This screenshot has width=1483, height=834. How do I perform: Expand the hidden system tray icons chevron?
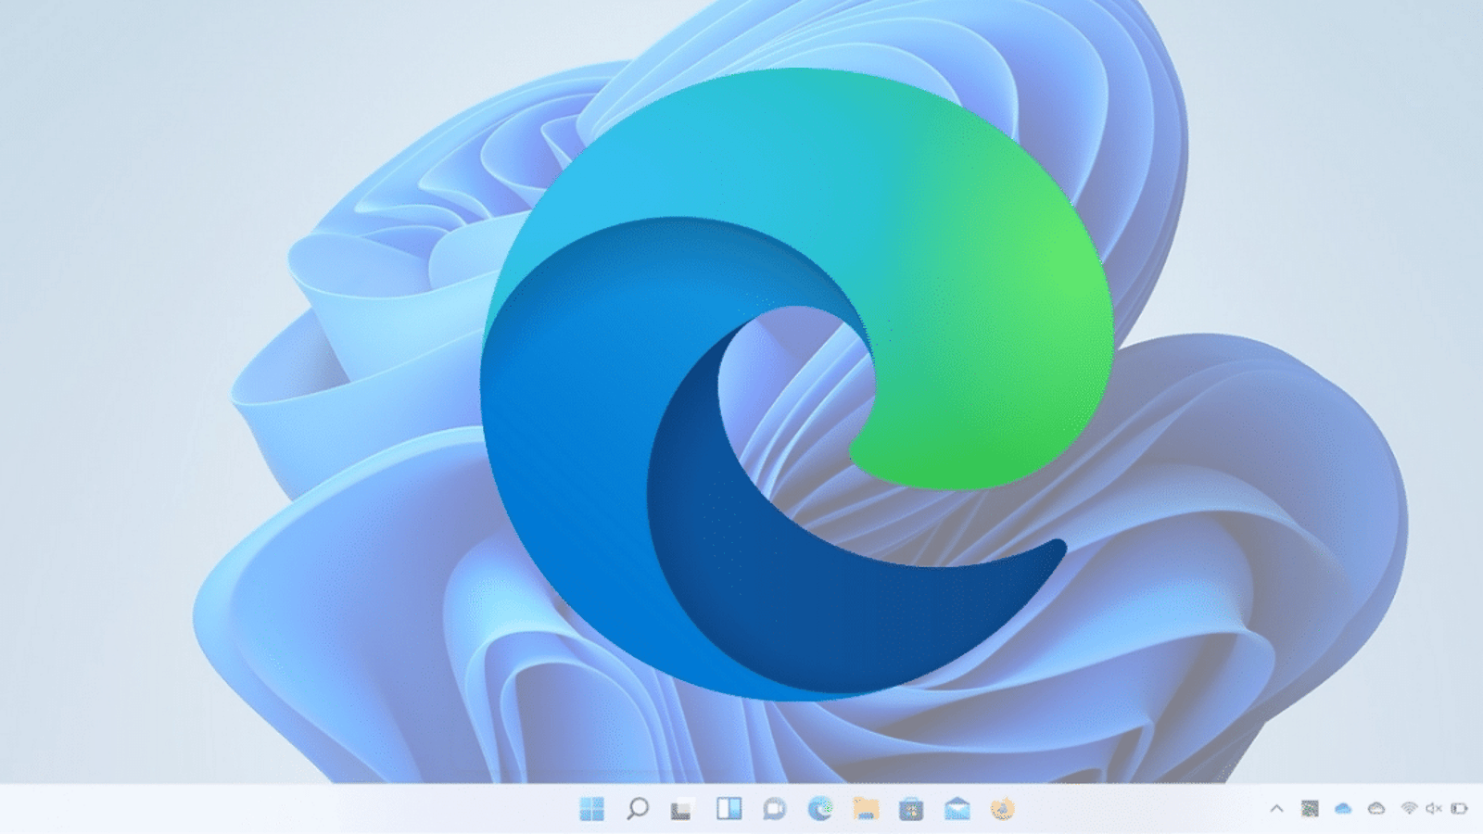[x=1276, y=809]
